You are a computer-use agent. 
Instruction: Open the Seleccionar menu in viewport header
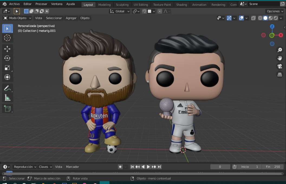[x=54, y=18]
